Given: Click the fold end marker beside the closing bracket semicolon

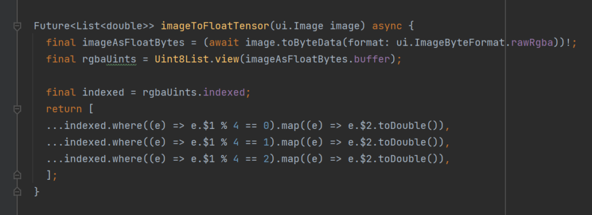Looking at the screenshot, I should 17,175.
